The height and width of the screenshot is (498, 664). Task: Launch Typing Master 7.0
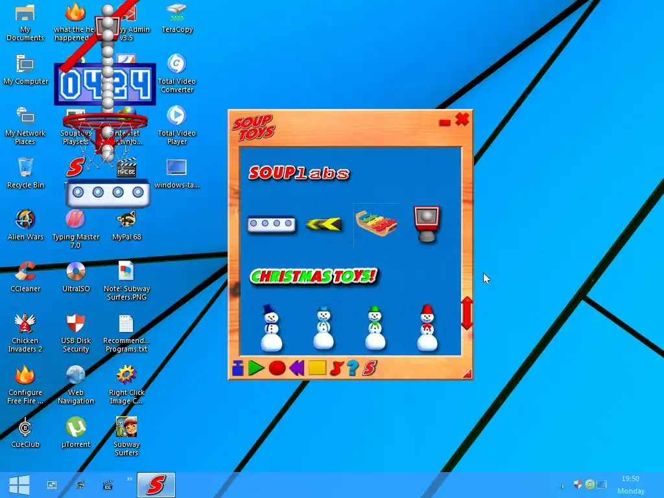tap(75, 230)
